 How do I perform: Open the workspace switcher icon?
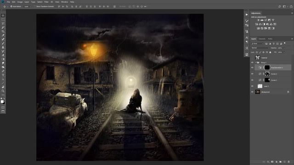coord(285,6)
